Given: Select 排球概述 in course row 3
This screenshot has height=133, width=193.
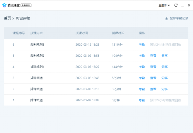Looking at the screenshot, I should (37, 78).
